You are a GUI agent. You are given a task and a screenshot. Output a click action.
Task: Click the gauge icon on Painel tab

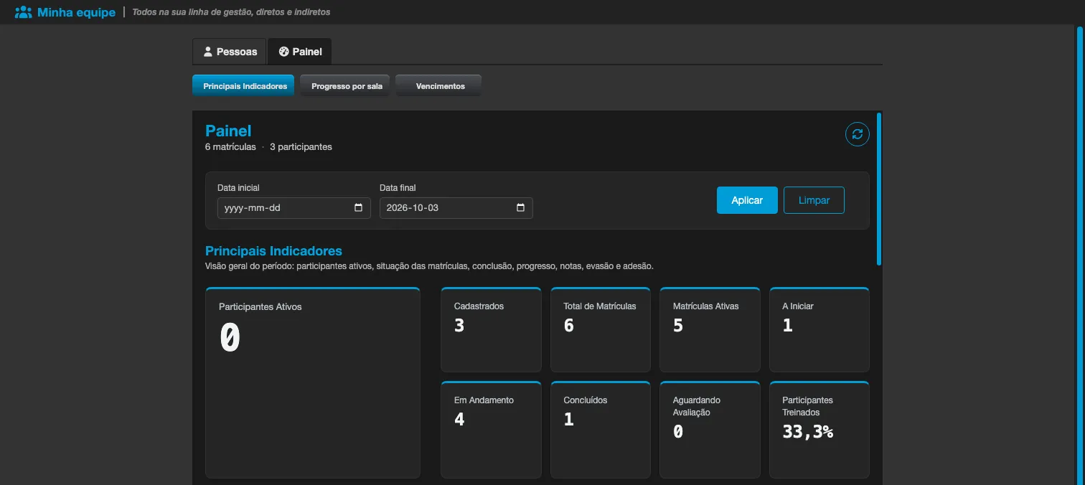click(283, 52)
